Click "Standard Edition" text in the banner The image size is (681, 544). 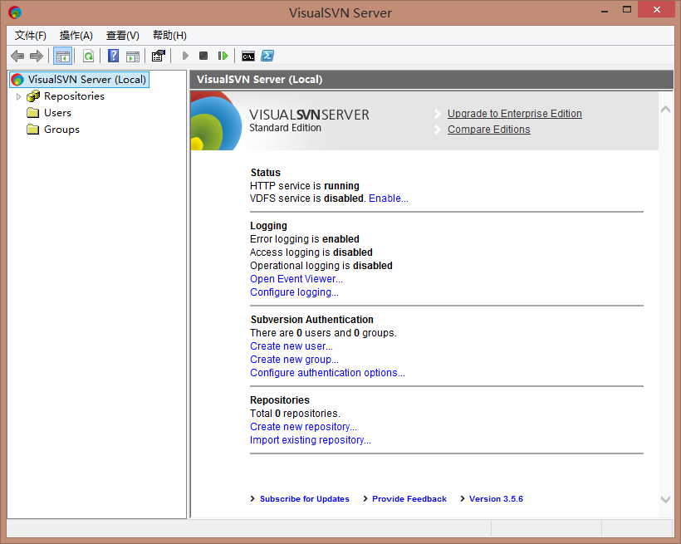click(285, 128)
